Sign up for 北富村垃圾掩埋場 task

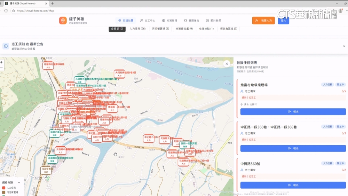point(293,112)
